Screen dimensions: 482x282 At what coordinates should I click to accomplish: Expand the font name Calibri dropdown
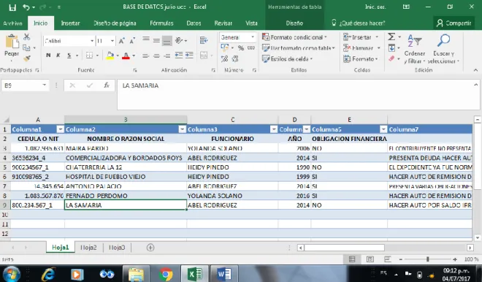click(92, 41)
